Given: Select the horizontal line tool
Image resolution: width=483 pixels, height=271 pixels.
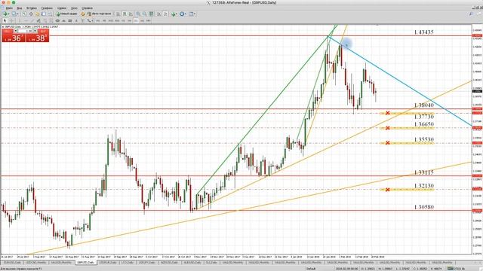Looking at the screenshot, I should (x=26, y=20).
